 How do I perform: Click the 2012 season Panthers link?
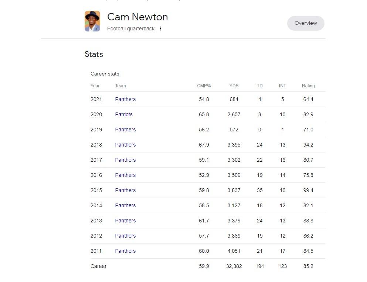(x=125, y=236)
